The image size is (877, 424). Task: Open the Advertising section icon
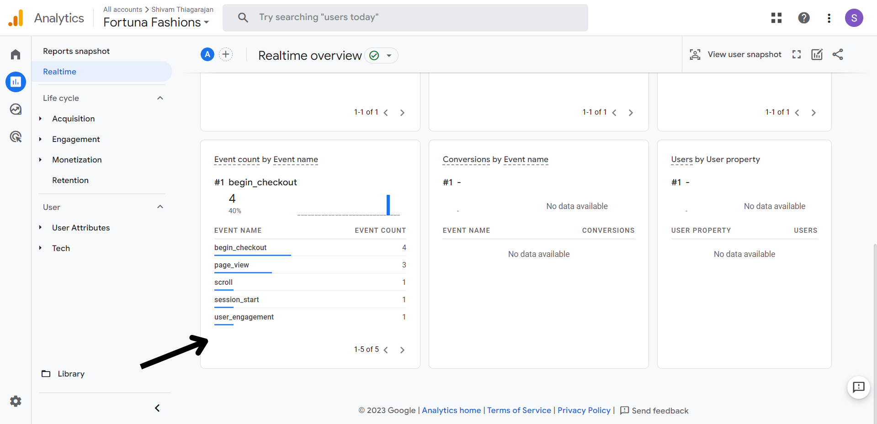(x=15, y=136)
